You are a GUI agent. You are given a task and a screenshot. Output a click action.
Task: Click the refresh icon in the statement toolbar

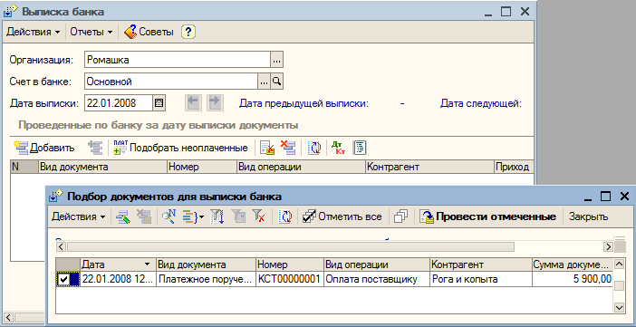tap(314, 148)
